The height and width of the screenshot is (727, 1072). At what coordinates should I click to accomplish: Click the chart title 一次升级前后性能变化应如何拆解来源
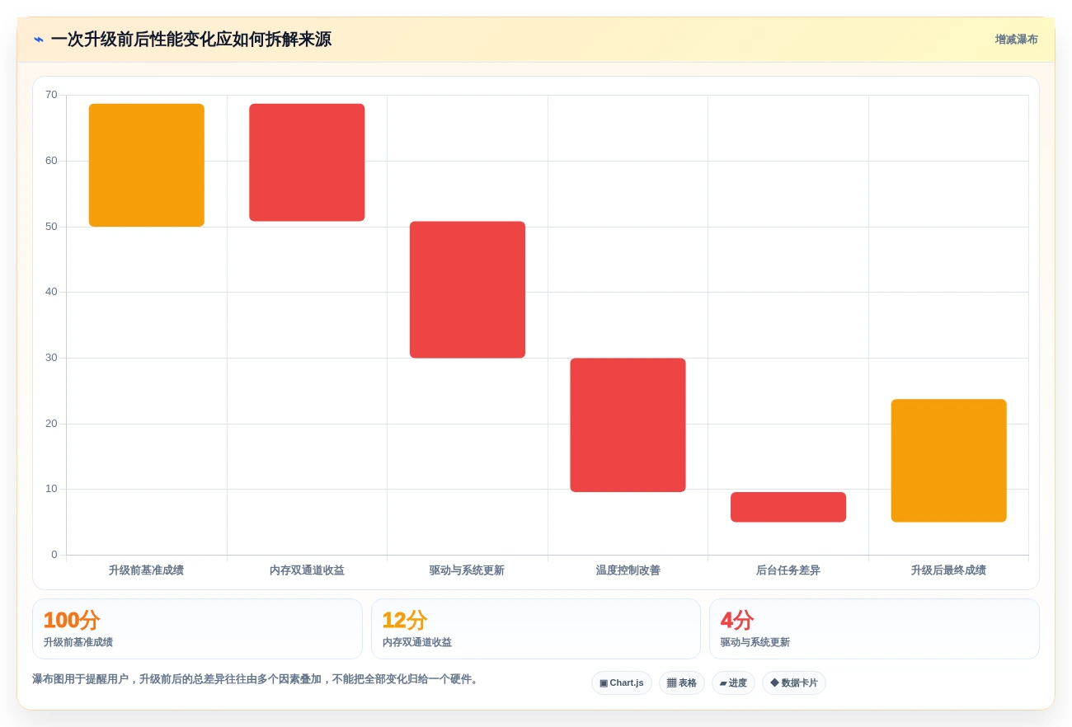(190, 40)
